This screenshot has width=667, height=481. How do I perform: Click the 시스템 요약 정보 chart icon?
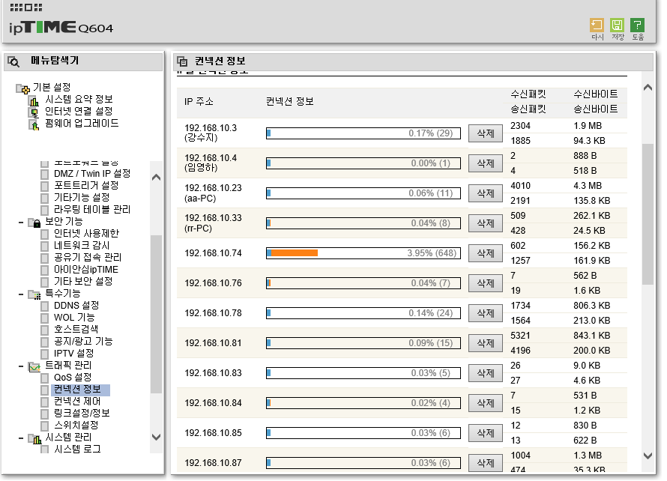pyautogui.click(x=34, y=100)
